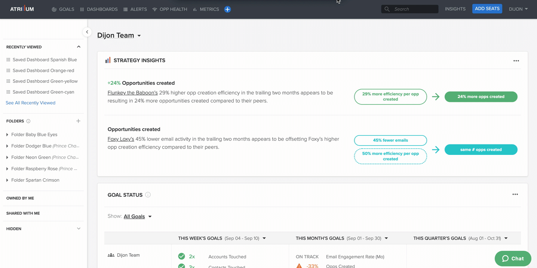This screenshot has width=537, height=268.
Task: Open the Goals menu item
Action: click(63, 9)
